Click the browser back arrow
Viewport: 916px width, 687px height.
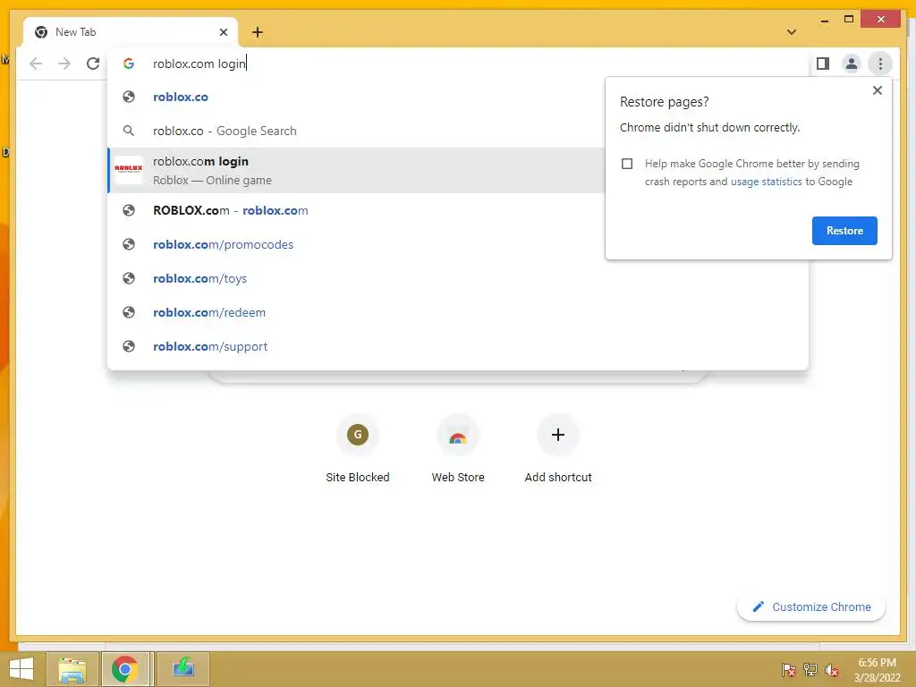point(36,64)
